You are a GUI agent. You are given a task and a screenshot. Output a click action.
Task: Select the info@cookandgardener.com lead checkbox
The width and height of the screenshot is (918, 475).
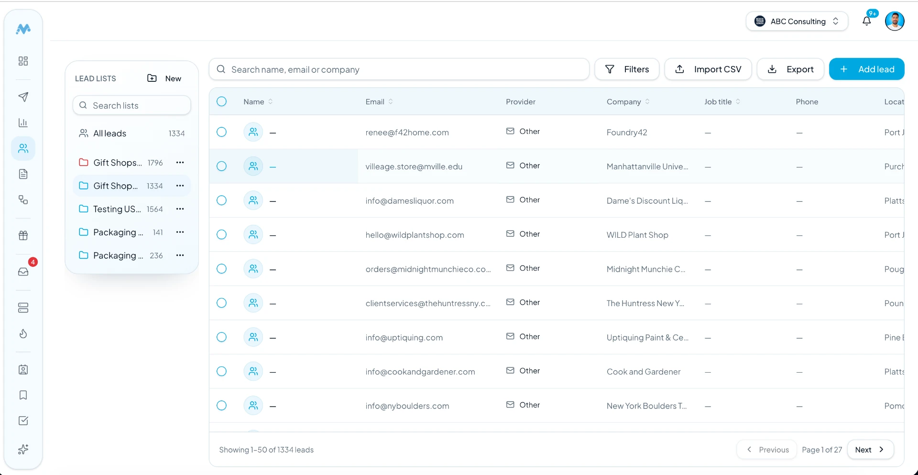221,371
